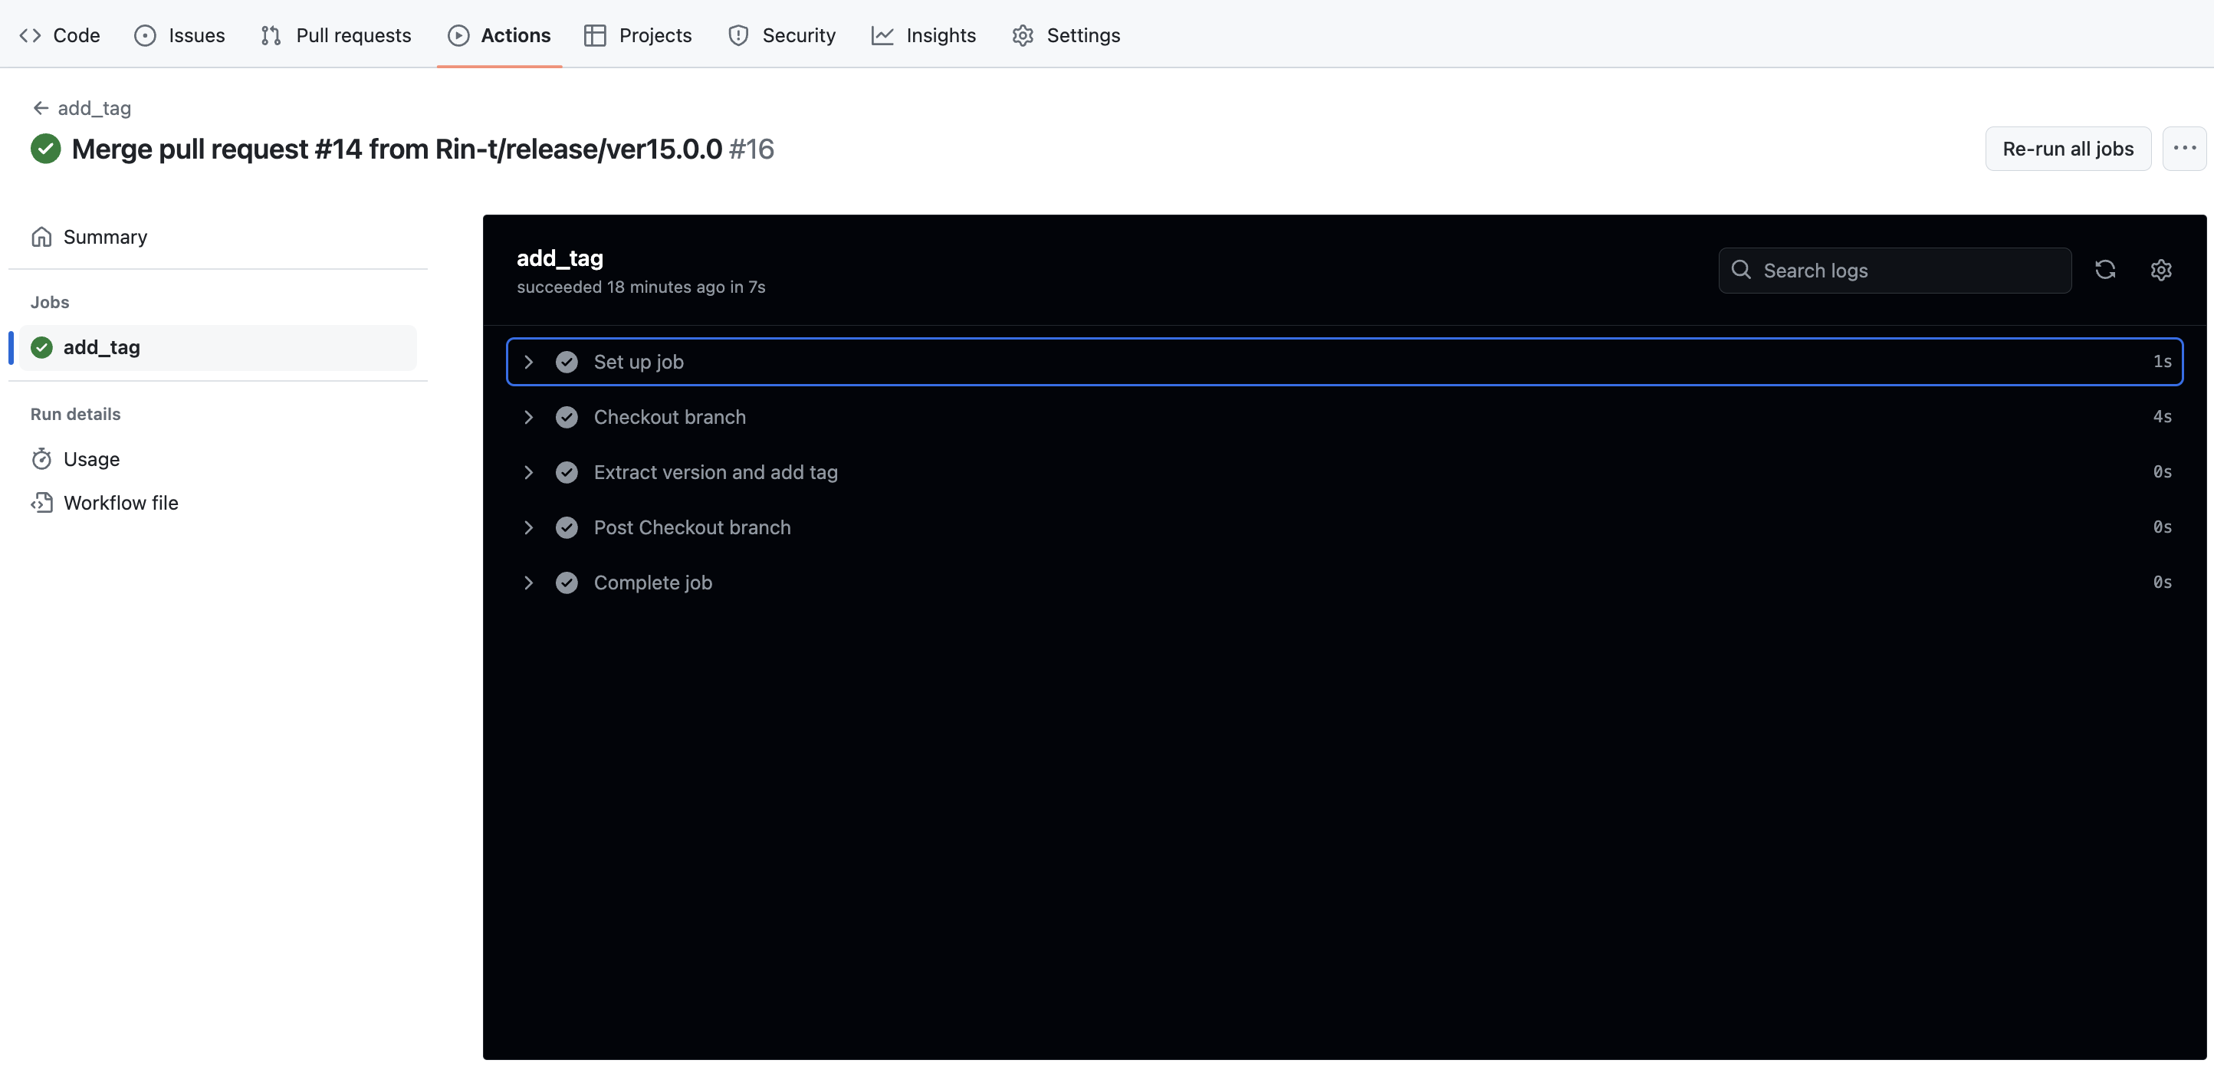
Task: Click the back arrow next to add_tag
Action: (40, 107)
